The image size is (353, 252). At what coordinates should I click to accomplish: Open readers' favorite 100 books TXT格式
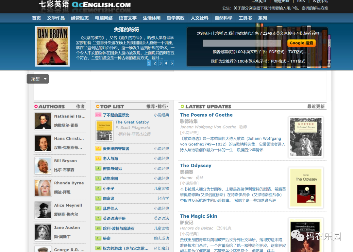click(296, 52)
